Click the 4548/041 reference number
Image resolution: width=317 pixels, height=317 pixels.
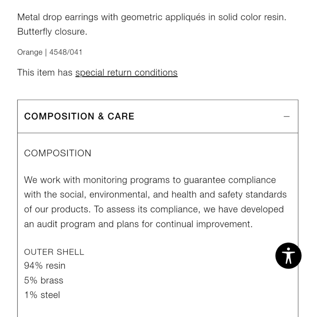pos(66,52)
